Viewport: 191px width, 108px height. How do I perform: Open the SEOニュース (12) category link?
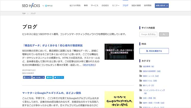151,76
